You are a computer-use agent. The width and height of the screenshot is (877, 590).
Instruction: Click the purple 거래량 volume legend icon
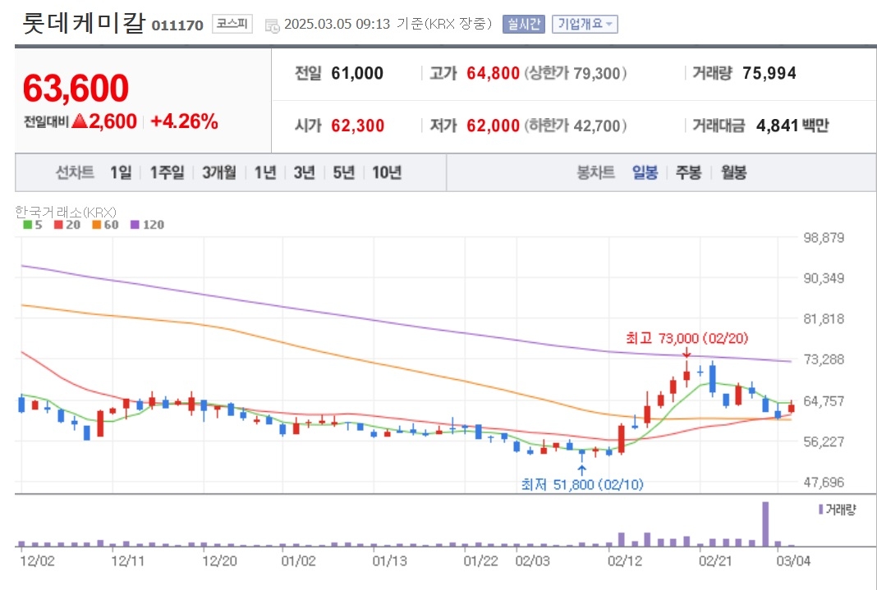pos(820,509)
